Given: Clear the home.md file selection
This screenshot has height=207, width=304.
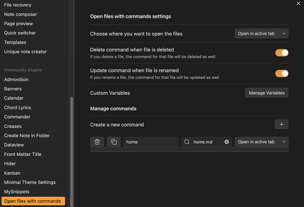Looking at the screenshot, I should pyautogui.click(x=226, y=142).
